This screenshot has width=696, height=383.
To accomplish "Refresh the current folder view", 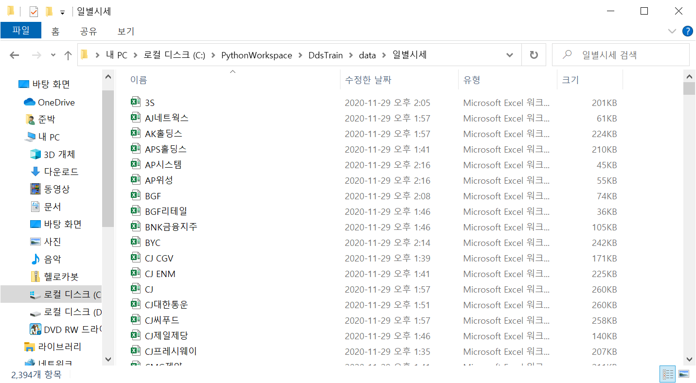I will (534, 55).
